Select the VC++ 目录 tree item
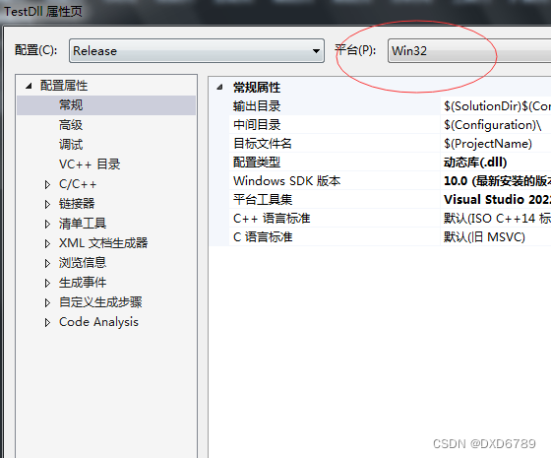Image resolution: width=551 pixels, height=458 pixels. click(x=90, y=164)
